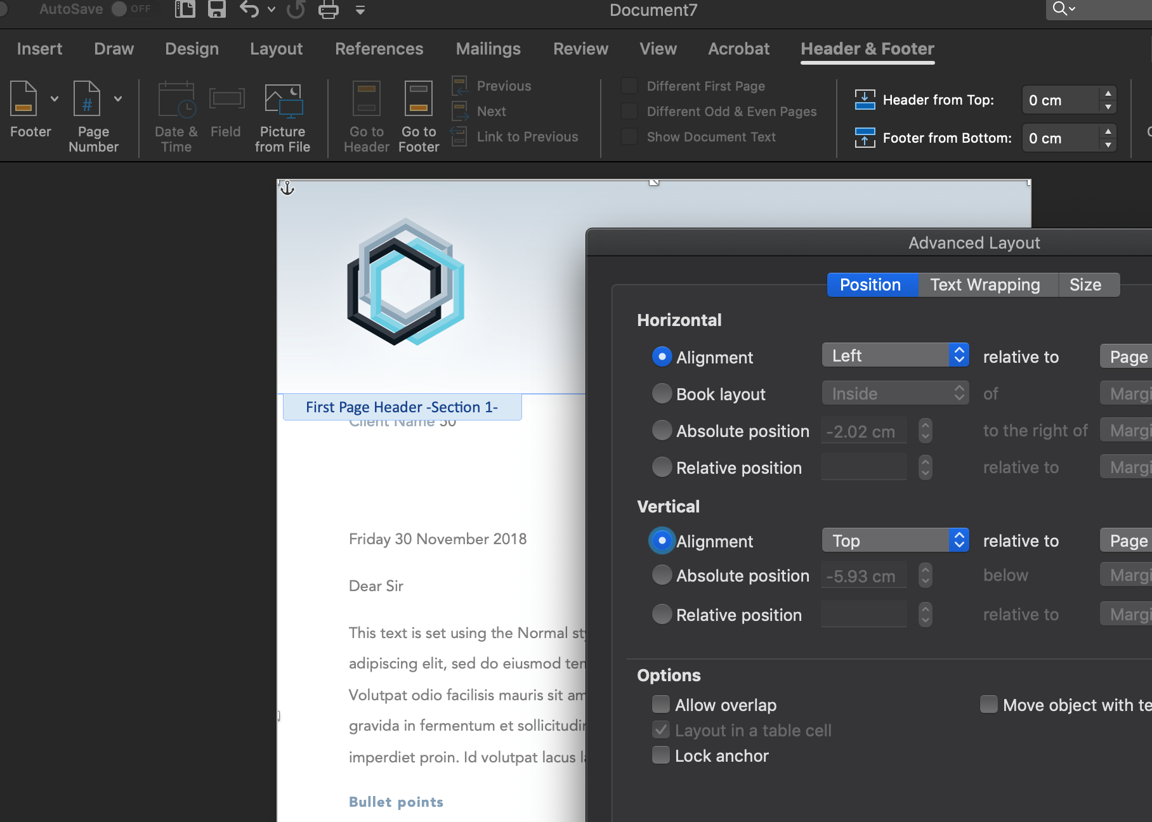Click the Footer from Bottom icon
The image size is (1152, 822).
[865, 138]
